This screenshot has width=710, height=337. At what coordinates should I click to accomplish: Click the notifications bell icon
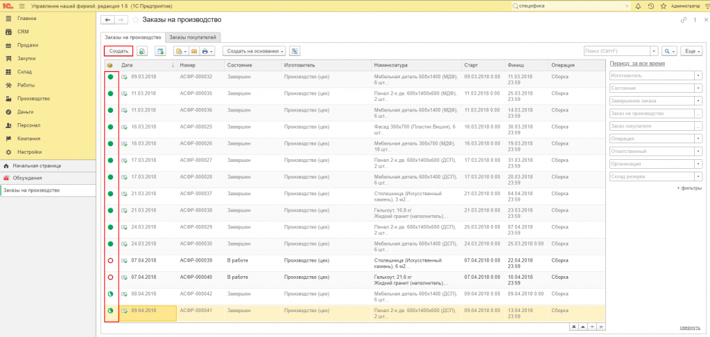click(x=639, y=6)
